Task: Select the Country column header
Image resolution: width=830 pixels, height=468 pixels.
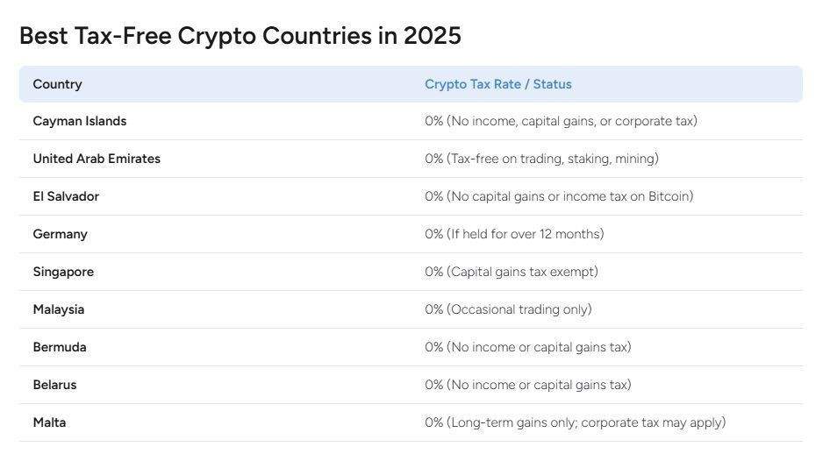Action: [57, 84]
